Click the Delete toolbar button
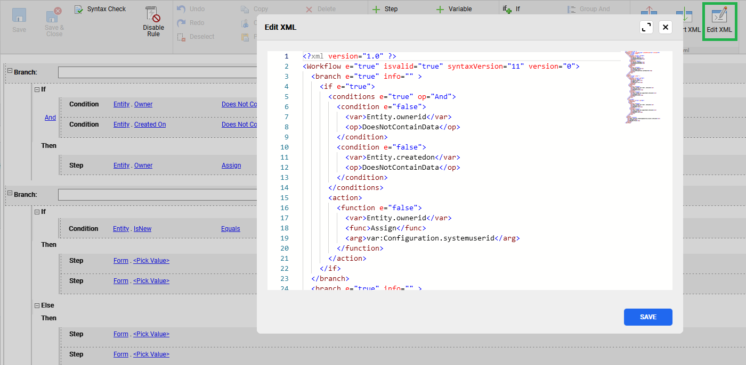Image resolution: width=746 pixels, height=365 pixels. coord(321,9)
